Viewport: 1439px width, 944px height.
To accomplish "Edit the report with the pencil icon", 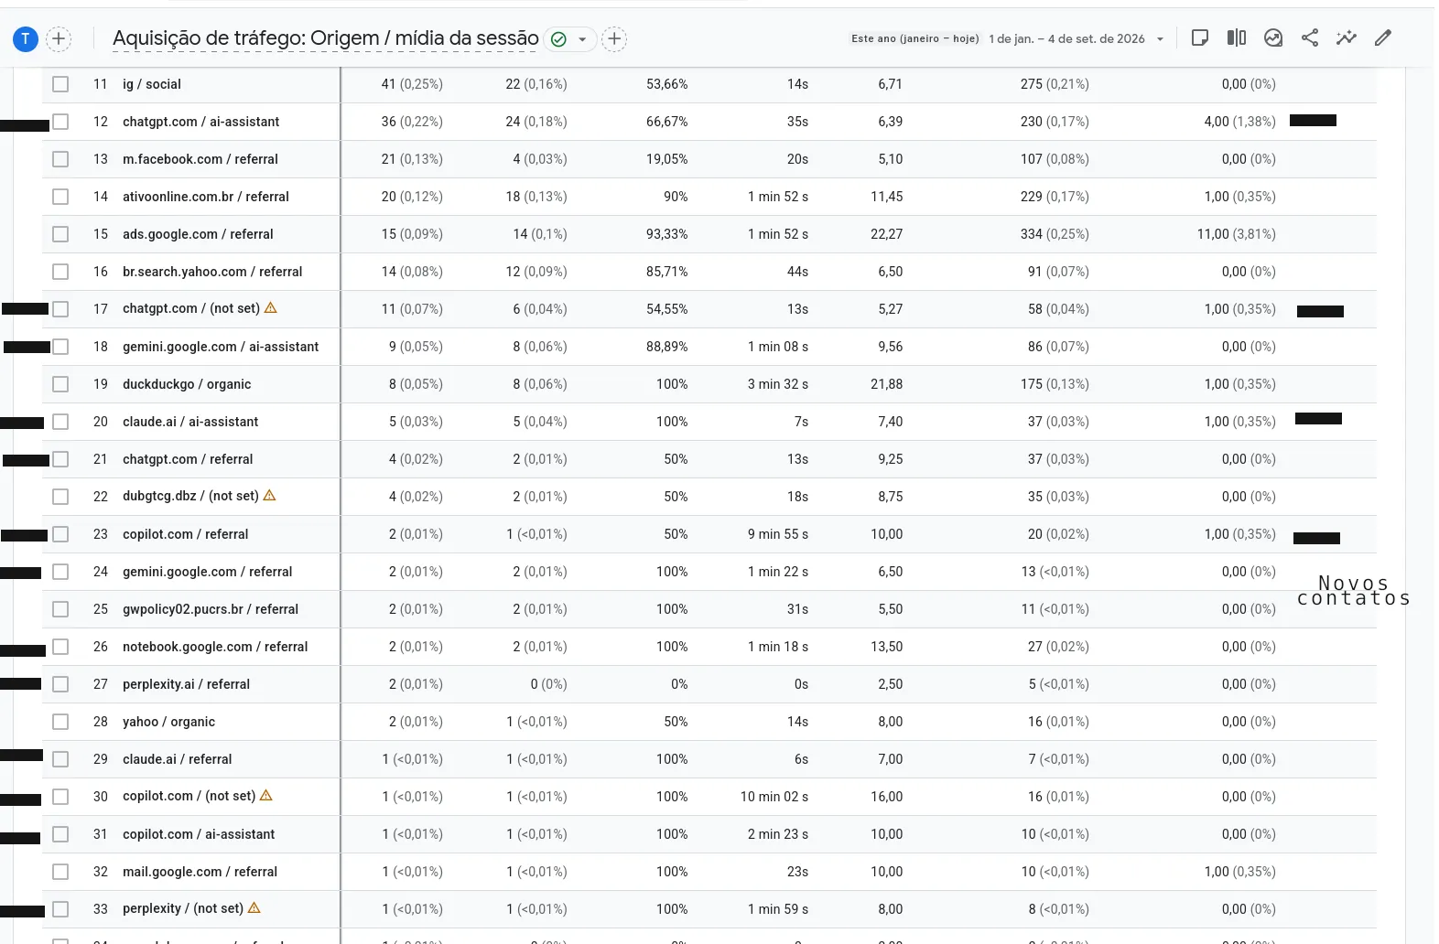I will click(1383, 38).
